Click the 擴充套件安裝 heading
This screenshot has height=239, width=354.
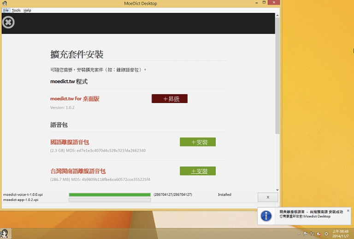pos(77,54)
